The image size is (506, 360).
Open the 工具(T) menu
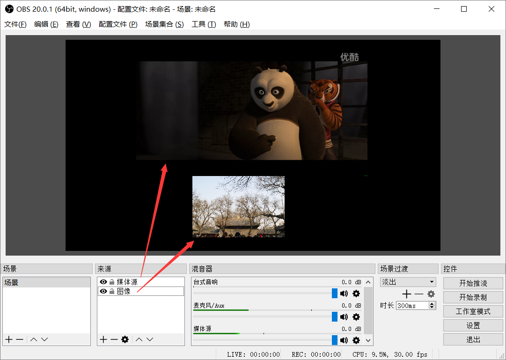(x=204, y=24)
